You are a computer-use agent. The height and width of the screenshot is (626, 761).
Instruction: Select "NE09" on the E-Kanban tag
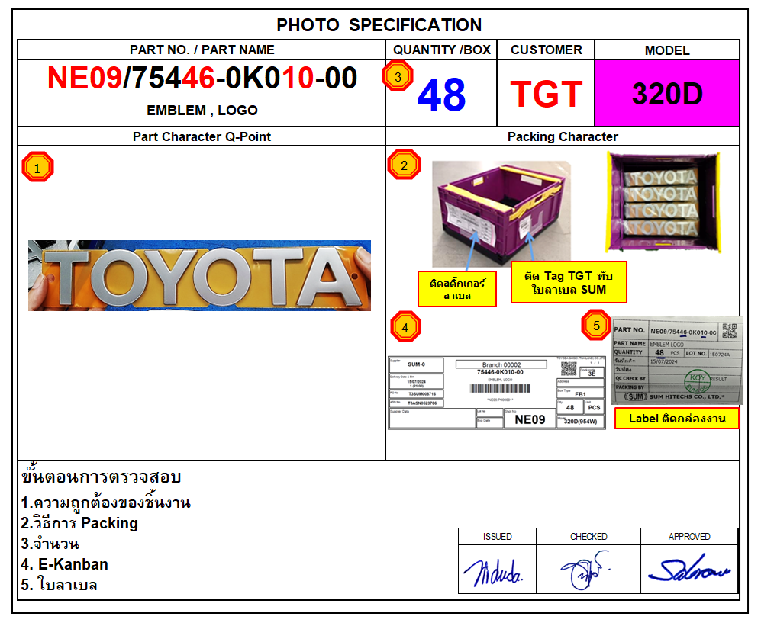pos(530,419)
